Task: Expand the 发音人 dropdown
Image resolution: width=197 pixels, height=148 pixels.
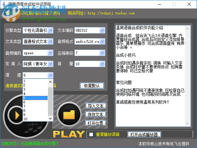Action: tap(50, 64)
